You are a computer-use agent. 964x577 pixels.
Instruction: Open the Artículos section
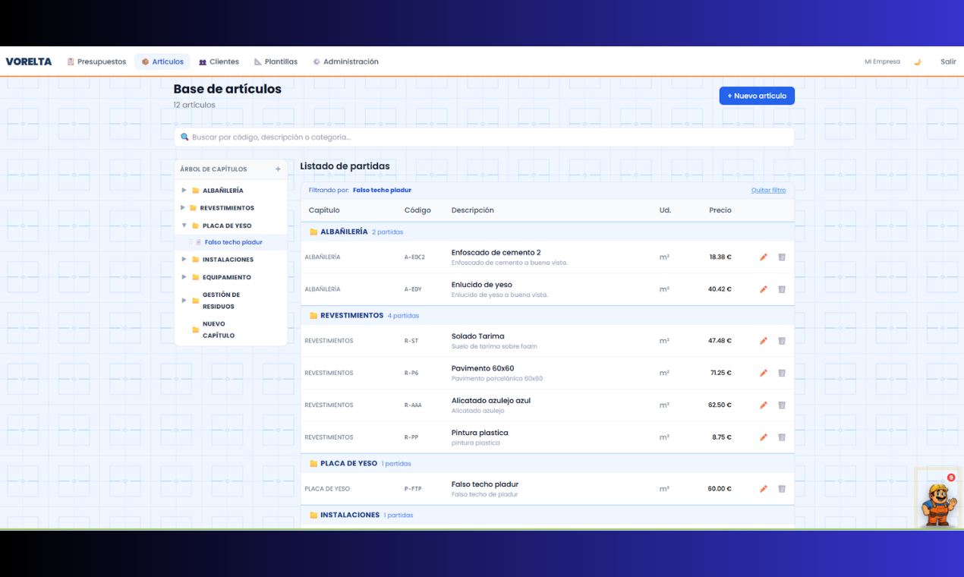click(x=162, y=61)
